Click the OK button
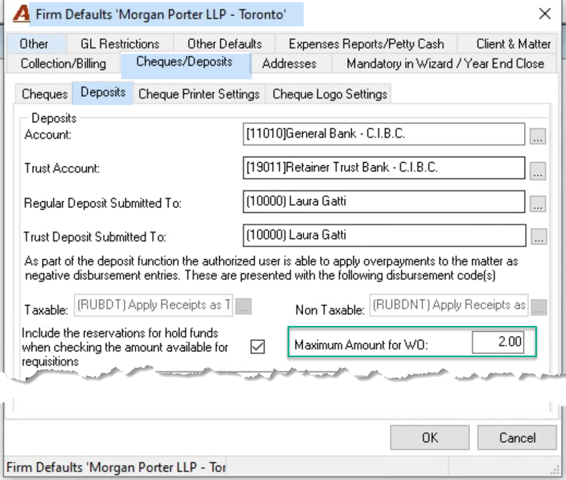Viewport: 566px width, 480px height. [x=430, y=438]
